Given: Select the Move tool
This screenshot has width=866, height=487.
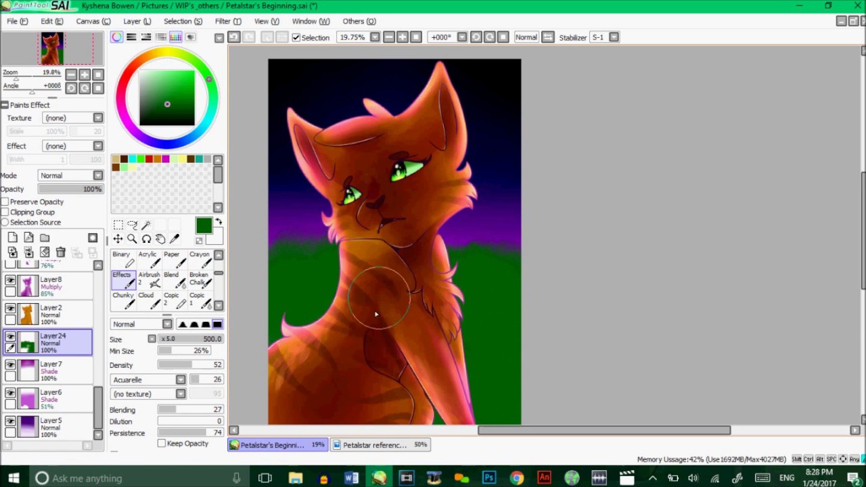Looking at the screenshot, I should (x=118, y=239).
